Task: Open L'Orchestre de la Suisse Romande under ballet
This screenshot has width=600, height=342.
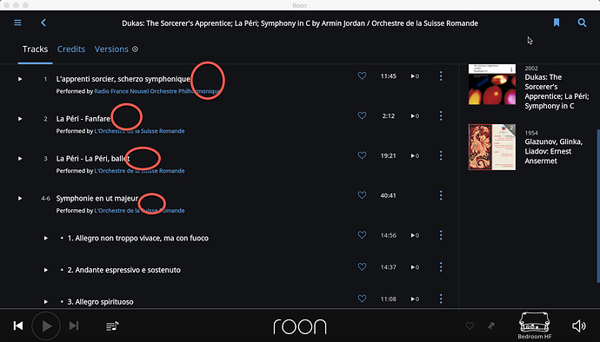Action: [139, 171]
